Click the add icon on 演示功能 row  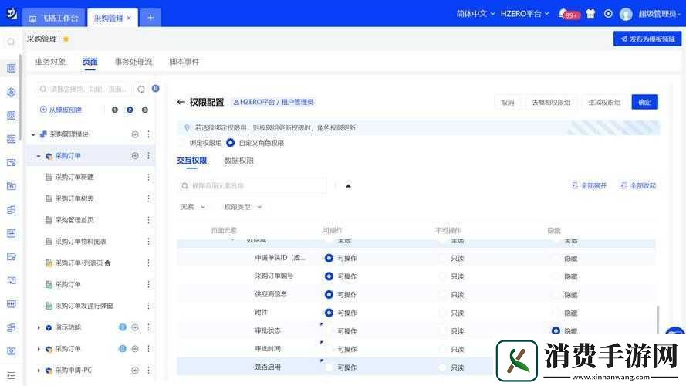135,327
